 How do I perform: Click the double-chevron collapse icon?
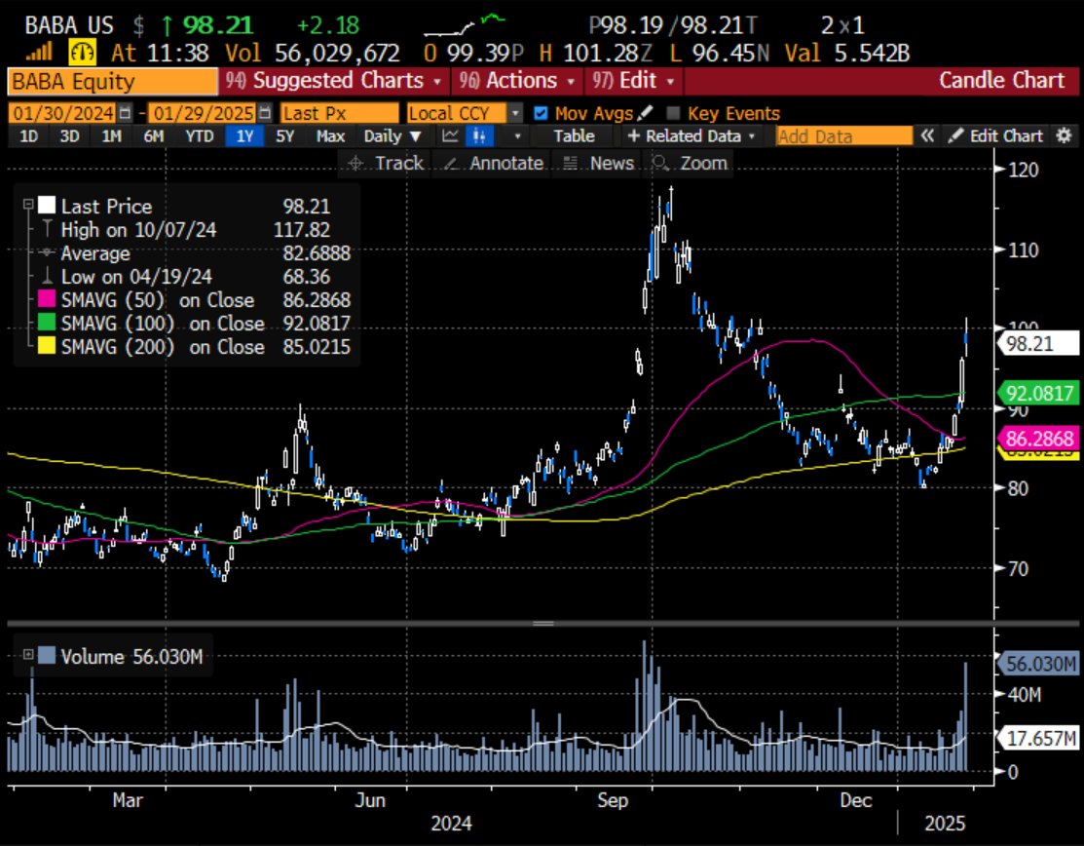tap(927, 135)
